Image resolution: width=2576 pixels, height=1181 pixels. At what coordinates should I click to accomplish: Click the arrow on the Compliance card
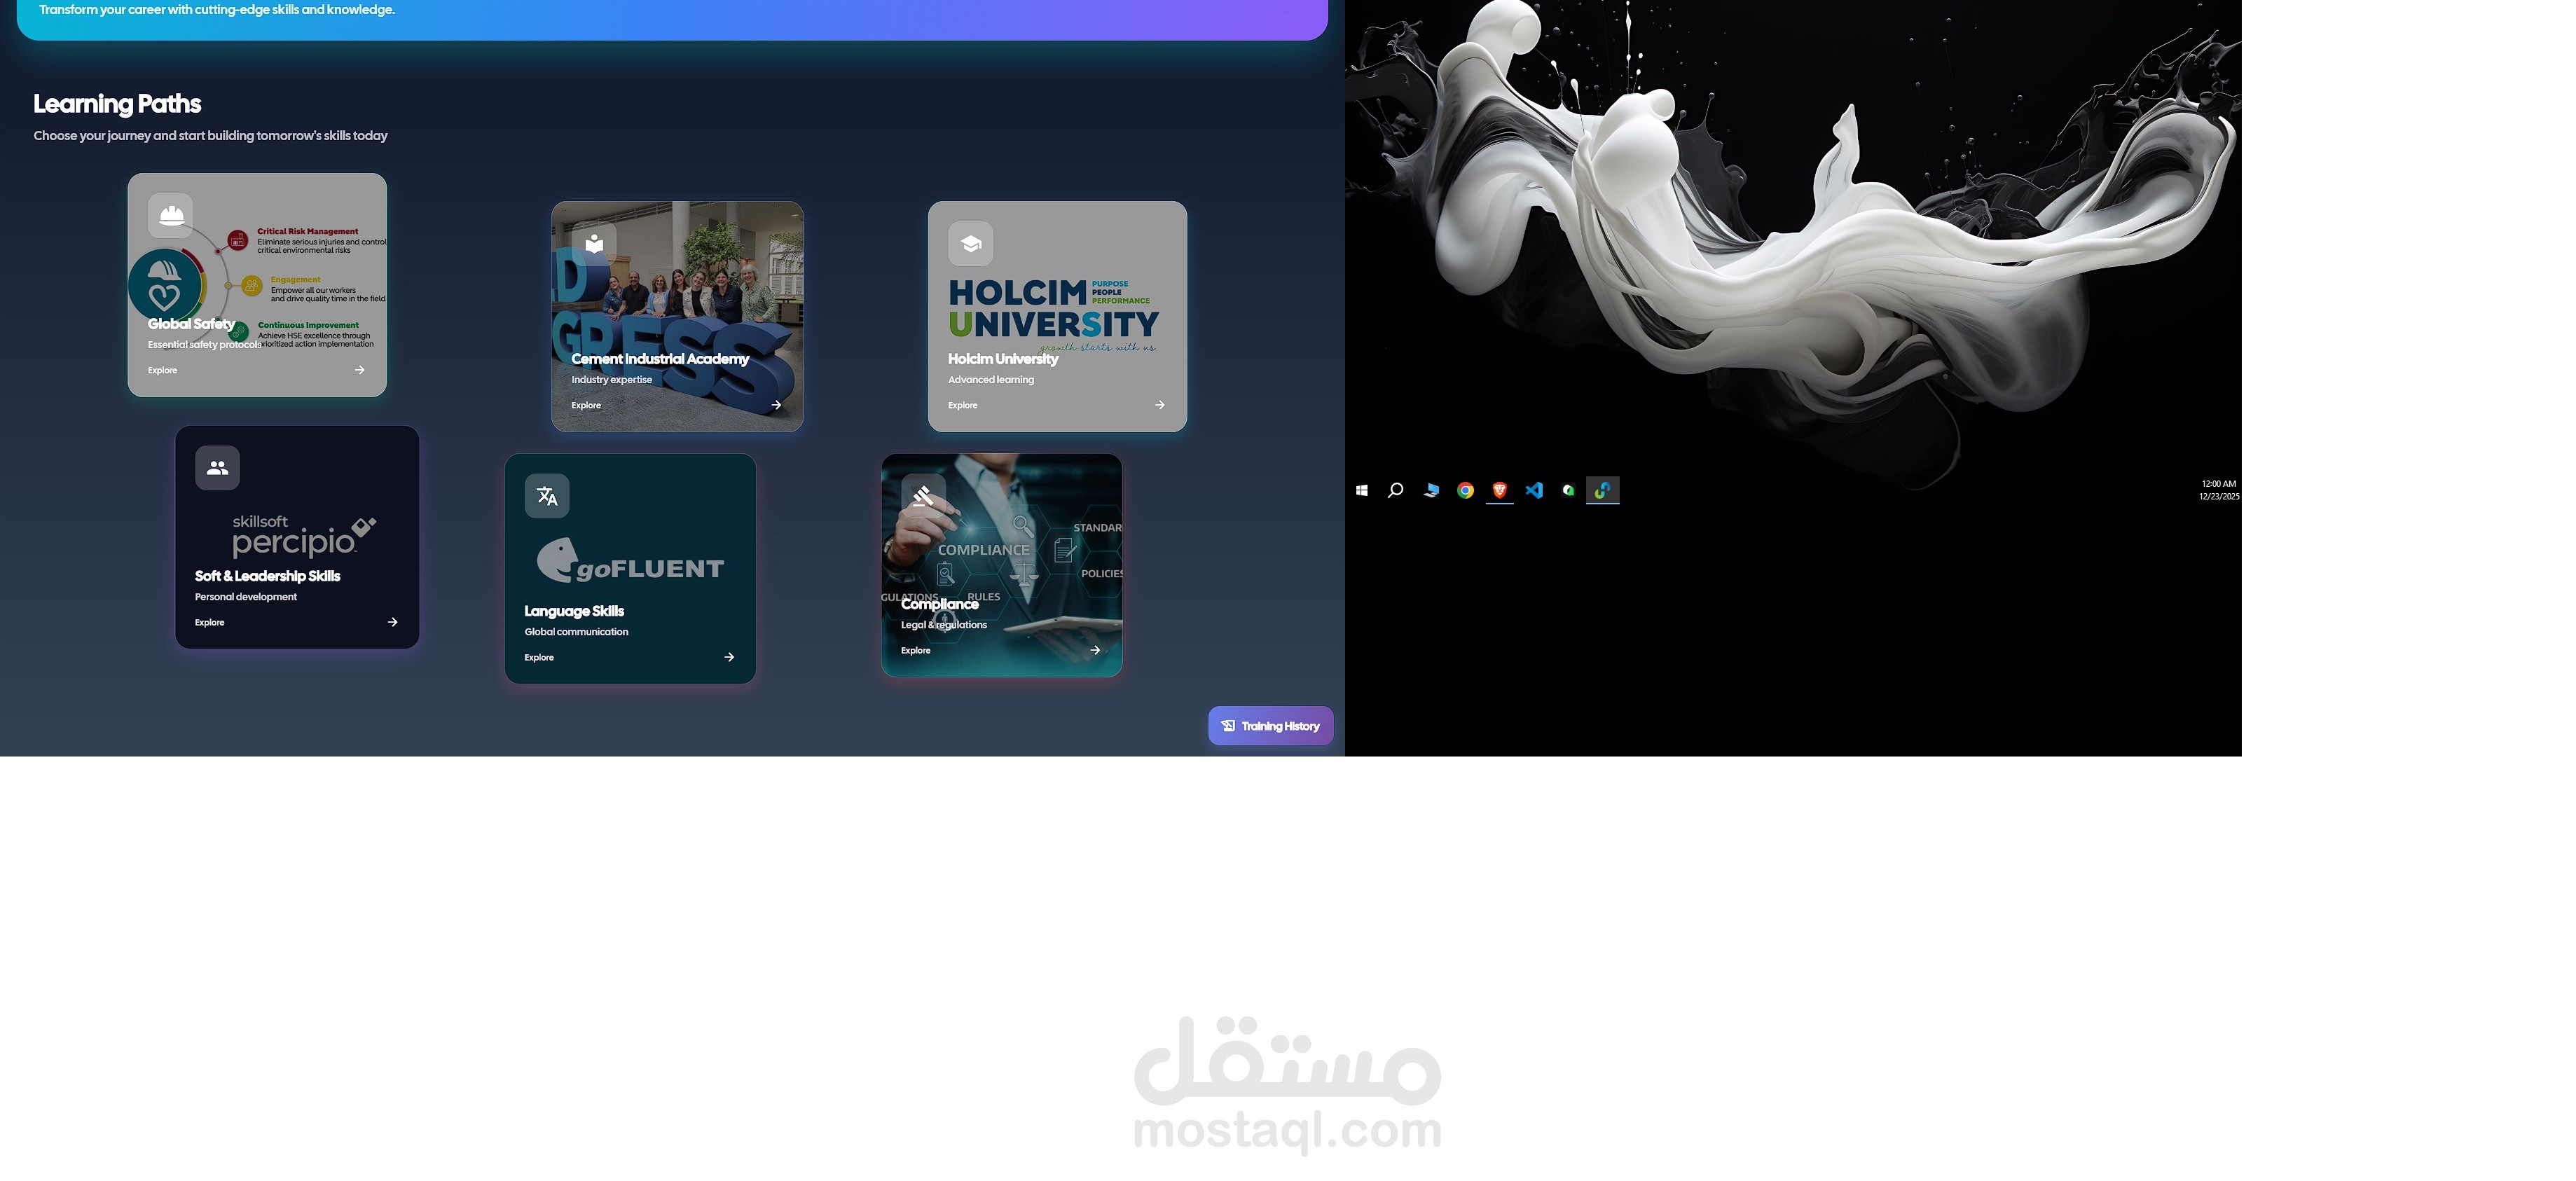pyautogui.click(x=1095, y=650)
